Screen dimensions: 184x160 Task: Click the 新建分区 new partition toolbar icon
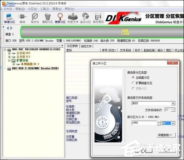click(x=10, y=18)
